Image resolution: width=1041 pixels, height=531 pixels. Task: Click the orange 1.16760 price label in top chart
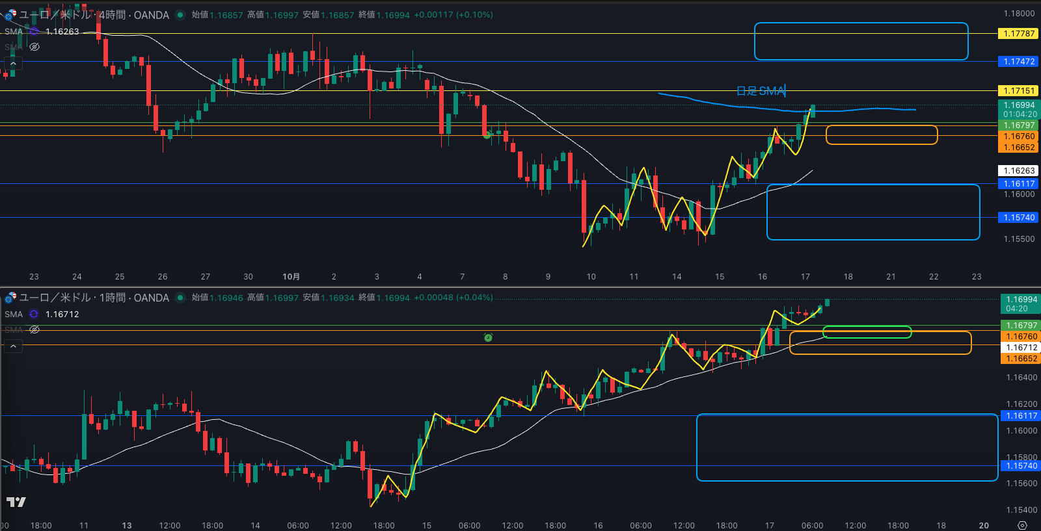point(1018,136)
